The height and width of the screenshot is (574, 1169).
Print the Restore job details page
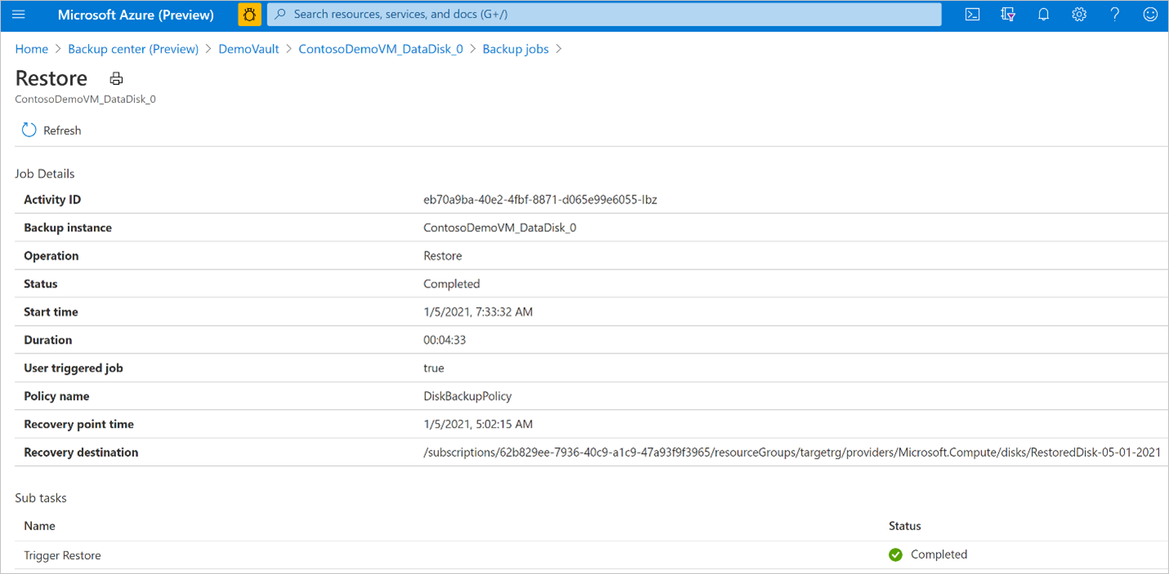click(x=115, y=78)
